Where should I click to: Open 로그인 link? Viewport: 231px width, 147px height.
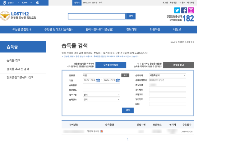point(165,3)
